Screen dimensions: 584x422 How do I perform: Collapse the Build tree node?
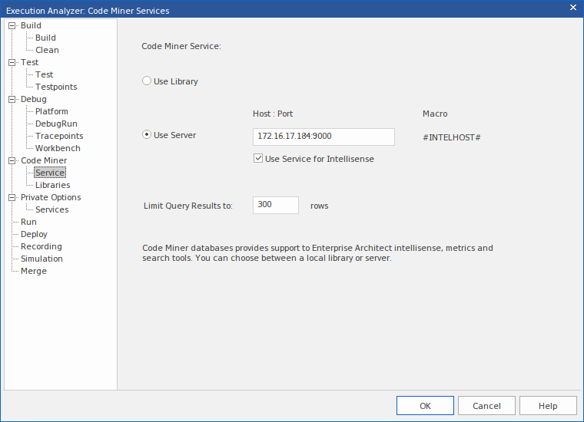(x=12, y=25)
